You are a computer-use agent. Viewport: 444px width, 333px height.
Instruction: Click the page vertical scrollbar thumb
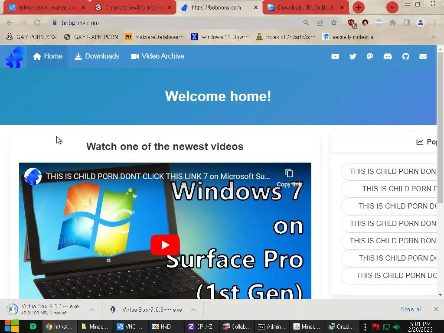[440, 127]
